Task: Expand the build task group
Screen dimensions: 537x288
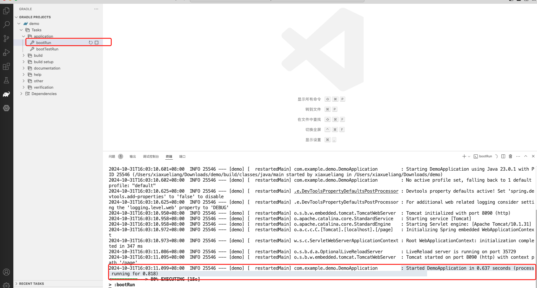Action: click(23, 55)
